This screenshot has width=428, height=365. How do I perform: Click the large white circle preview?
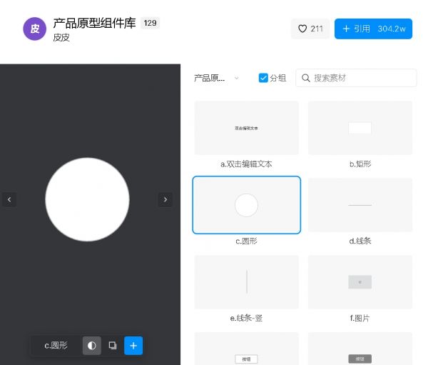(87, 199)
